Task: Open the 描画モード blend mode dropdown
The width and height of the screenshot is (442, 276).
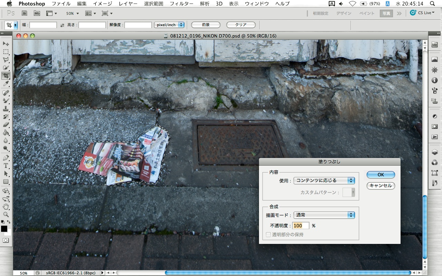Action: pos(324,215)
